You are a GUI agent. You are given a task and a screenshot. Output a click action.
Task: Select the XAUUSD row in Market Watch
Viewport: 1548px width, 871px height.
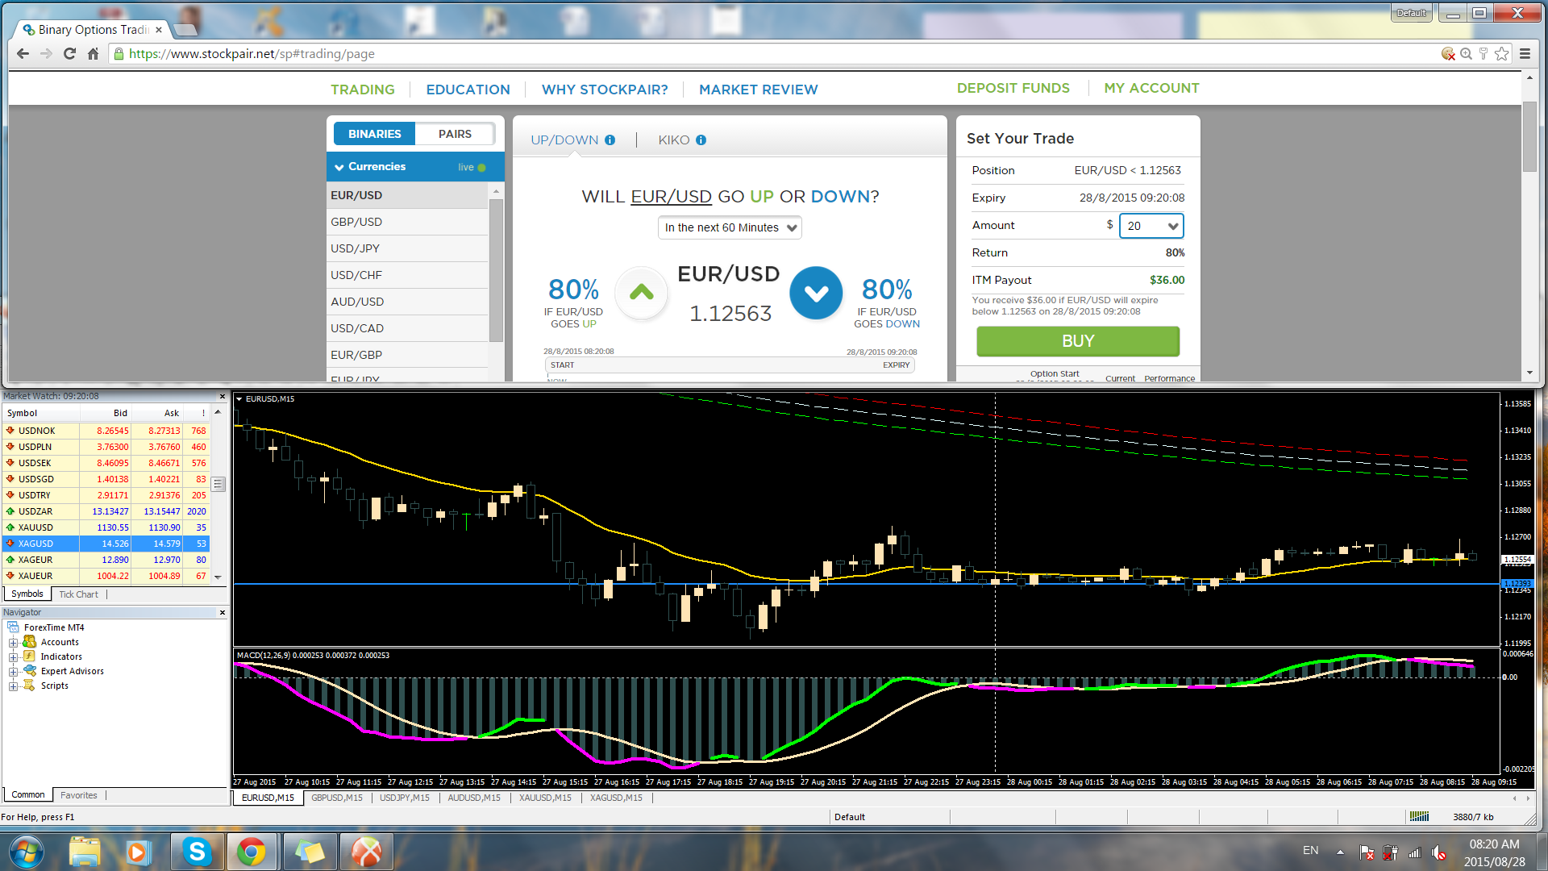click(106, 527)
